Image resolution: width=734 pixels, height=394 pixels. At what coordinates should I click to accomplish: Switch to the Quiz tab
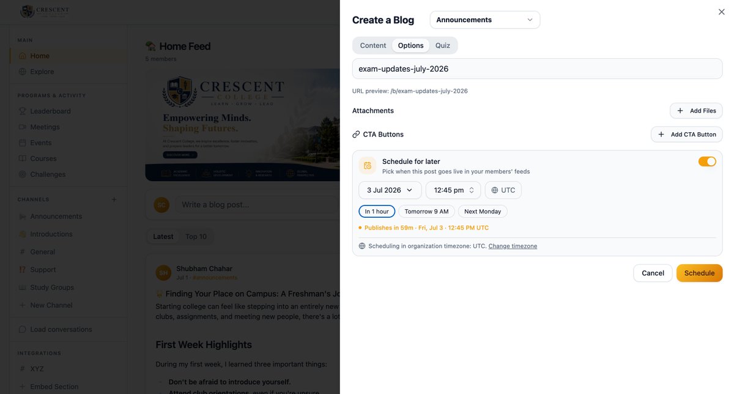(443, 45)
